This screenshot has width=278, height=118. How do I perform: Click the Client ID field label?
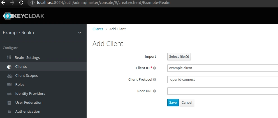[x=143, y=68]
